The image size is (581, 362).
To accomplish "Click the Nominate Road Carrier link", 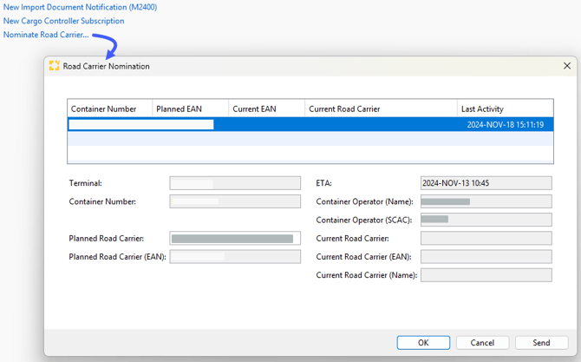I will tap(45, 35).
